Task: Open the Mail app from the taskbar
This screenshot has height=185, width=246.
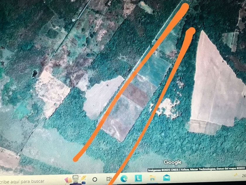Action: 166,177
